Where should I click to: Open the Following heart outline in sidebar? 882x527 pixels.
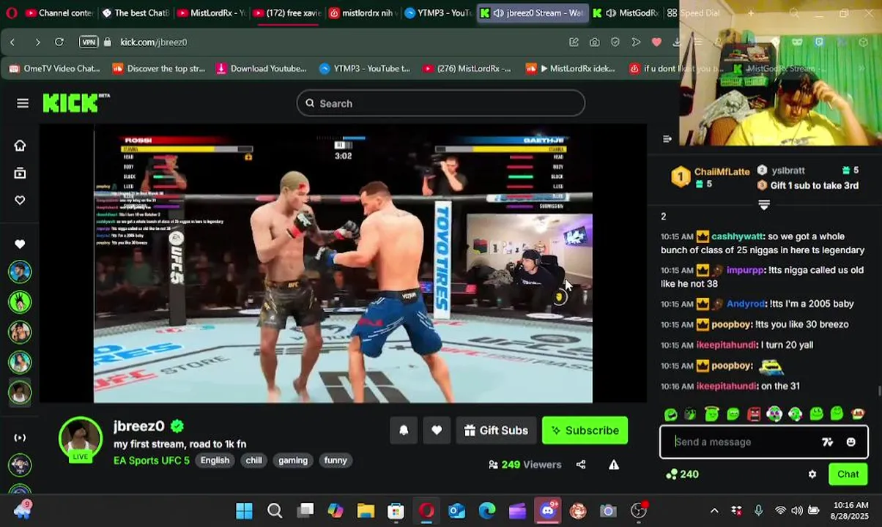point(20,200)
